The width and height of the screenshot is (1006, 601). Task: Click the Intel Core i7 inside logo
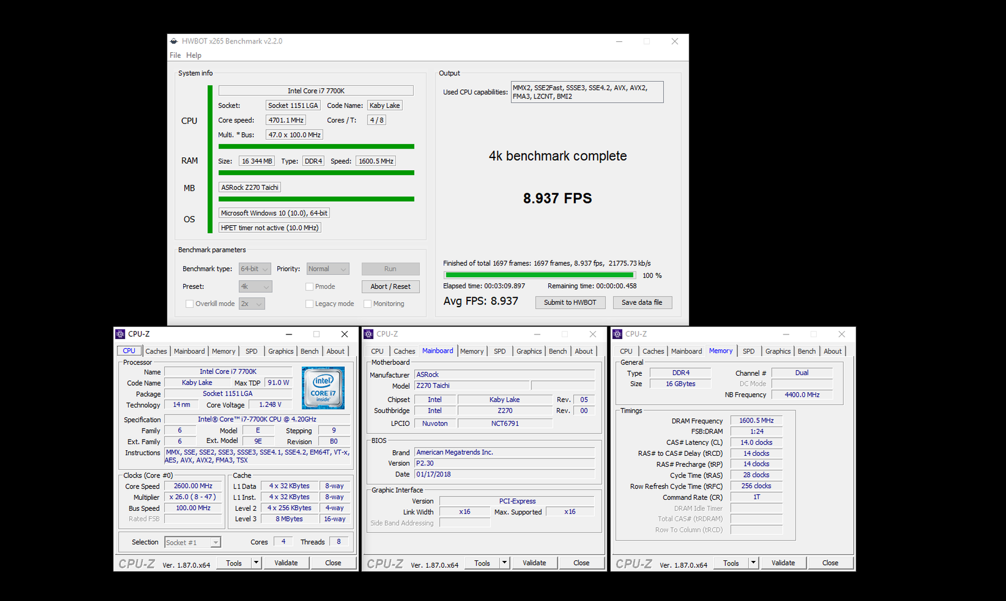[323, 388]
